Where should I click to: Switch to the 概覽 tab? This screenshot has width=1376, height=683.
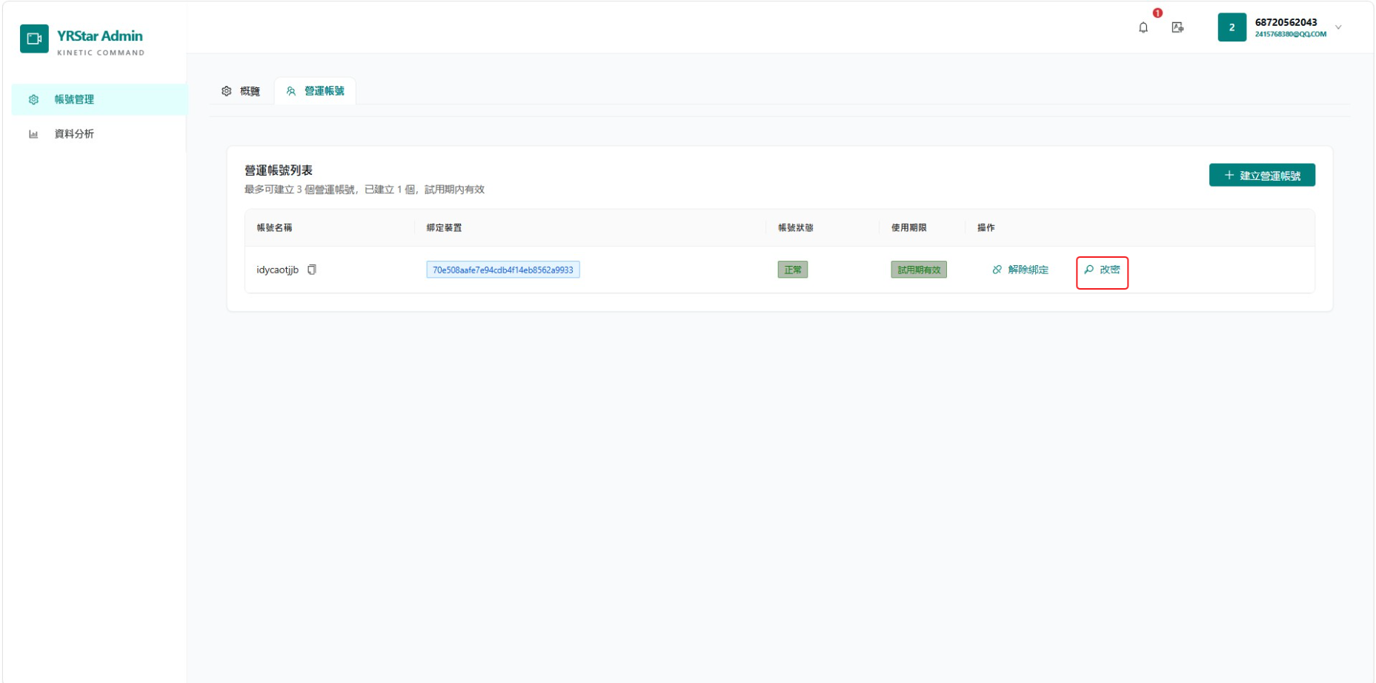click(x=241, y=91)
